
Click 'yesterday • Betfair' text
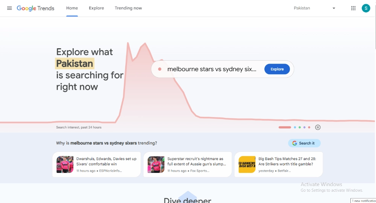pyautogui.click(x=274, y=171)
